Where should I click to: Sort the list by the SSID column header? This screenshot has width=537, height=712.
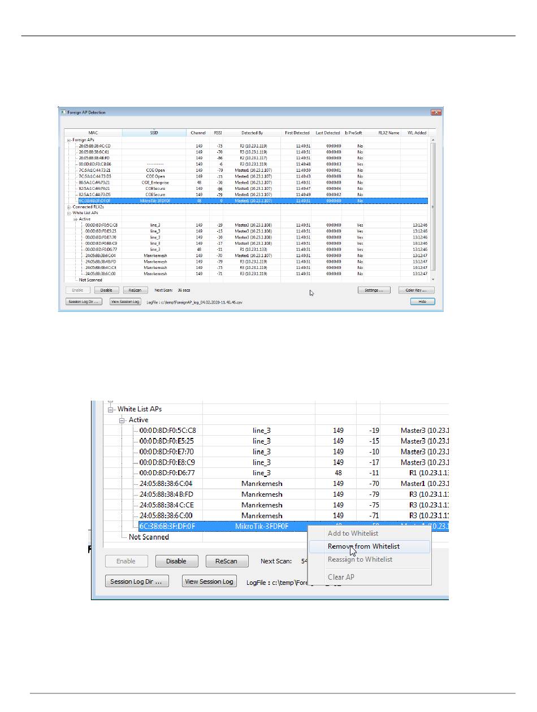[x=154, y=133]
